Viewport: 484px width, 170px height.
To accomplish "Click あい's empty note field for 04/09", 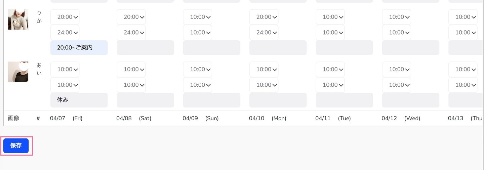I will (212, 100).
